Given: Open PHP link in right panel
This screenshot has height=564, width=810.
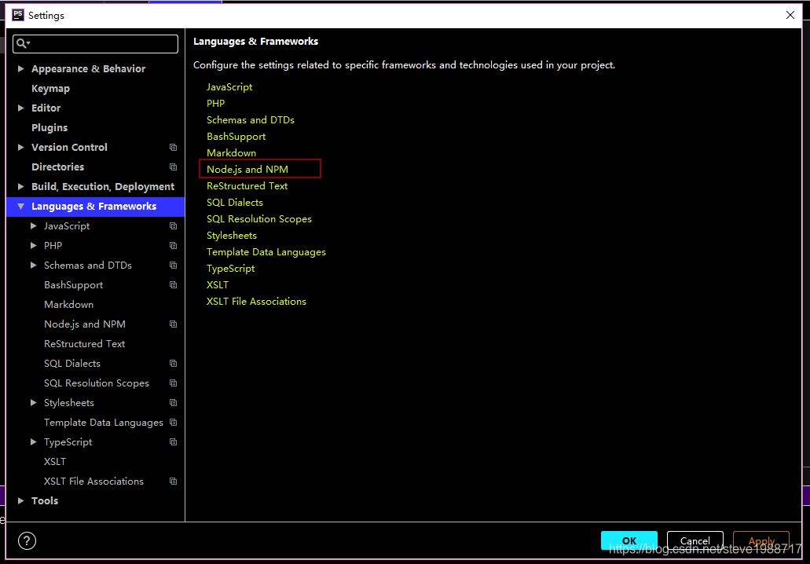Looking at the screenshot, I should [x=215, y=104].
